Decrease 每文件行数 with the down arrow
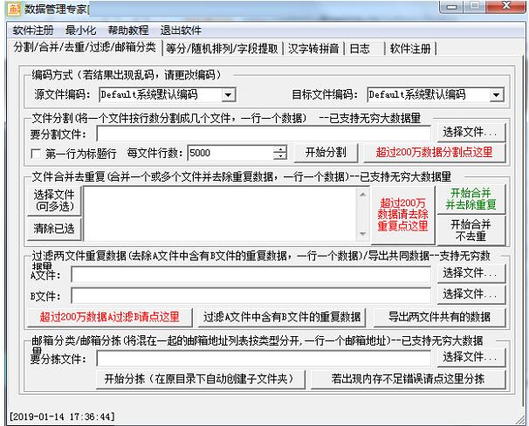Screen dimensions: 529x426 click(x=279, y=156)
